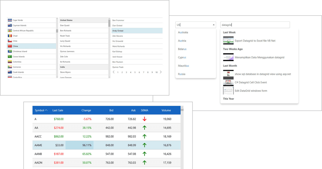The image size is (322, 169).
Task: Click the red down arrow beside symbol A
Action: tap(144, 119)
